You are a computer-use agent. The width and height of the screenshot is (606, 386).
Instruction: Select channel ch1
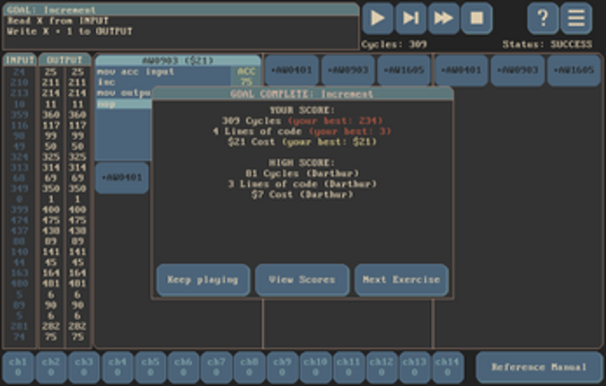[x=18, y=367]
